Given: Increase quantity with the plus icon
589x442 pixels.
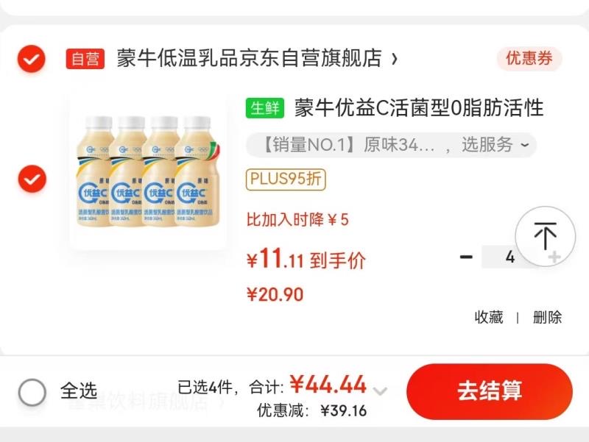Looking at the screenshot, I should tap(554, 257).
